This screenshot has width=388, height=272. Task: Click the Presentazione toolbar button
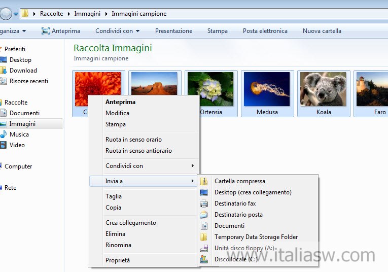point(173,31)
